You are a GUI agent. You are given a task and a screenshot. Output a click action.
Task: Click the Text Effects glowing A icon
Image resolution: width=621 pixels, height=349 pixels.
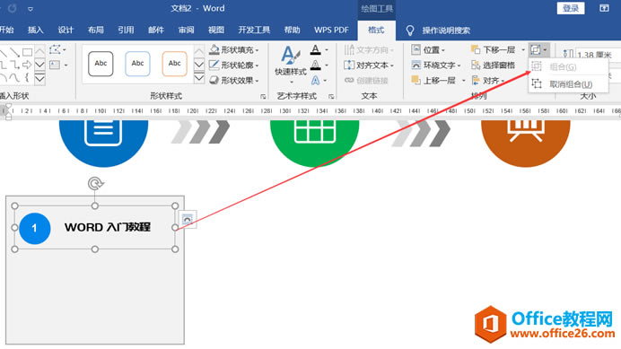(316, 81)
